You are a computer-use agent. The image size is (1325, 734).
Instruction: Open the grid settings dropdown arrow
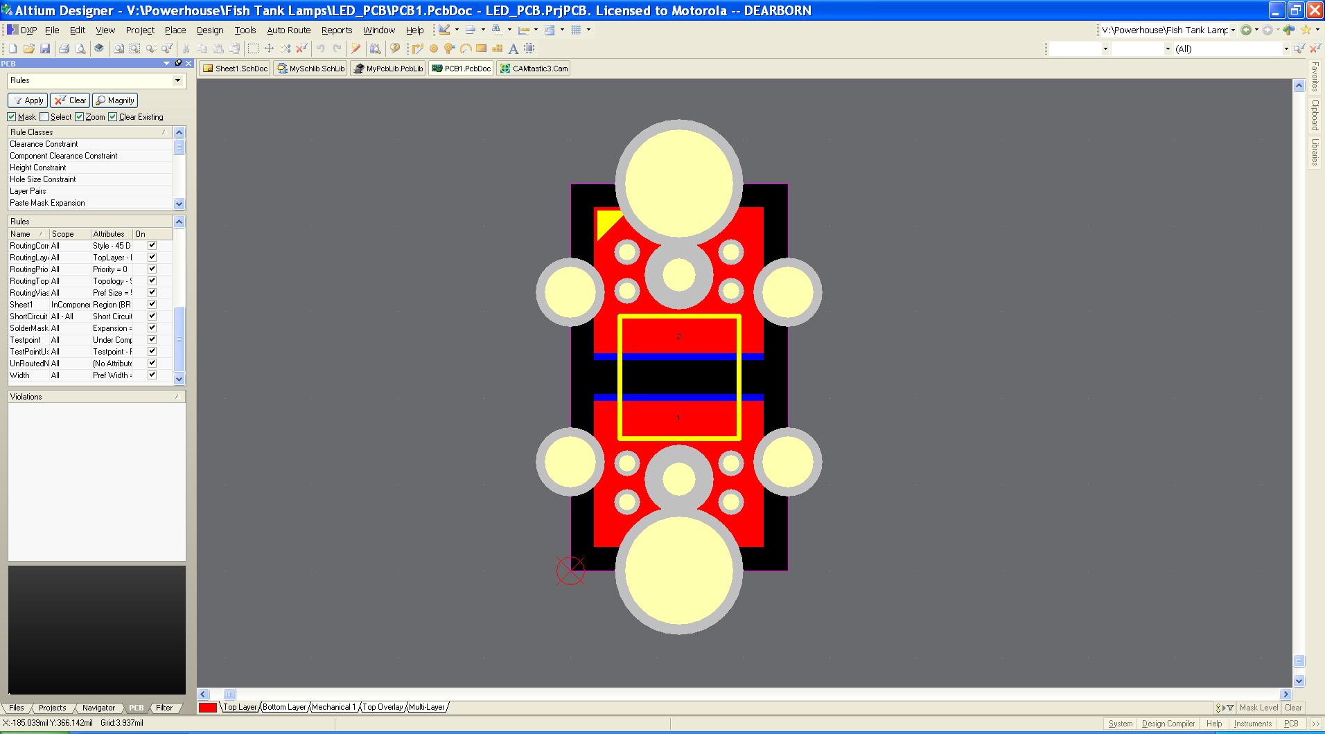pyautogui.click(x=588, y=30)
